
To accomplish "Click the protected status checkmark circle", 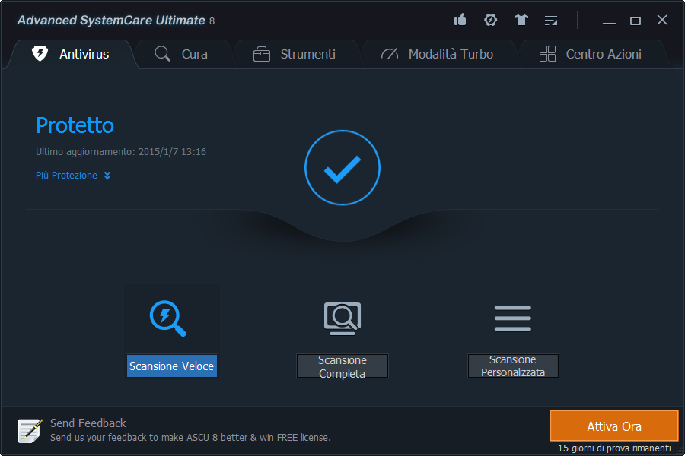I will click(x=342, y=169).
